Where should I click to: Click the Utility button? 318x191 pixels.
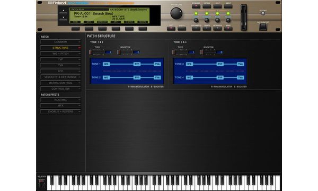tap(182, 29)
